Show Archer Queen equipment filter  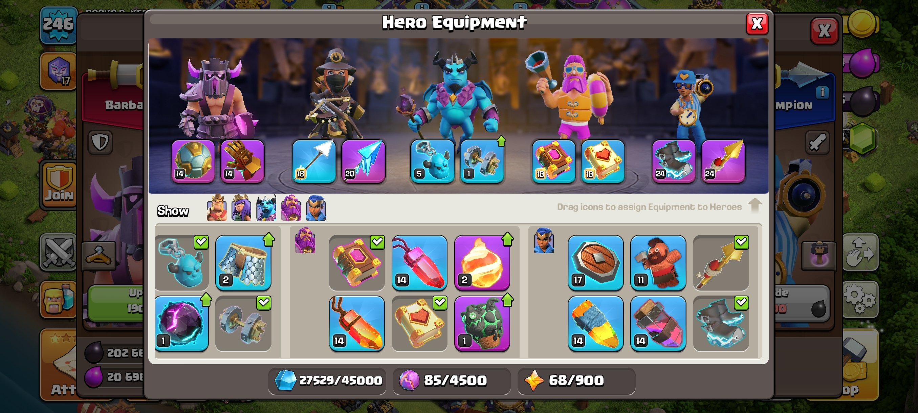tap(241, 208)
